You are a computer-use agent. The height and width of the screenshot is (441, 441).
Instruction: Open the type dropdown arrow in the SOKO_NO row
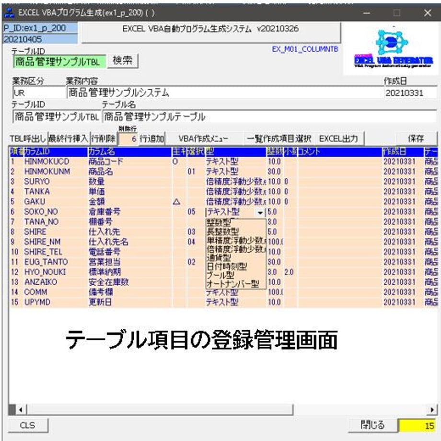260,212
